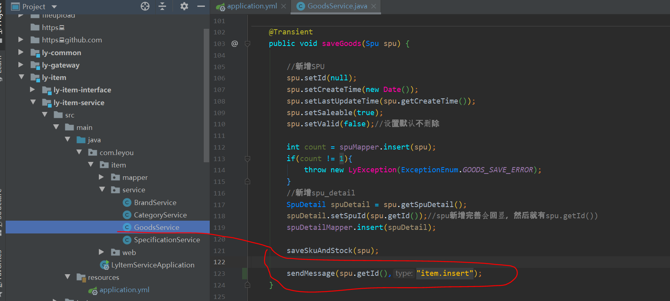Select the ly-common module folder icon

[35, 53]
